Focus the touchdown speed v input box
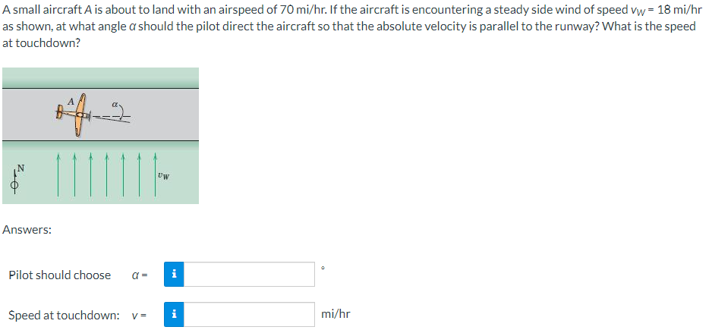The height and width of the screenshot is (330, 709). (249, 314)
